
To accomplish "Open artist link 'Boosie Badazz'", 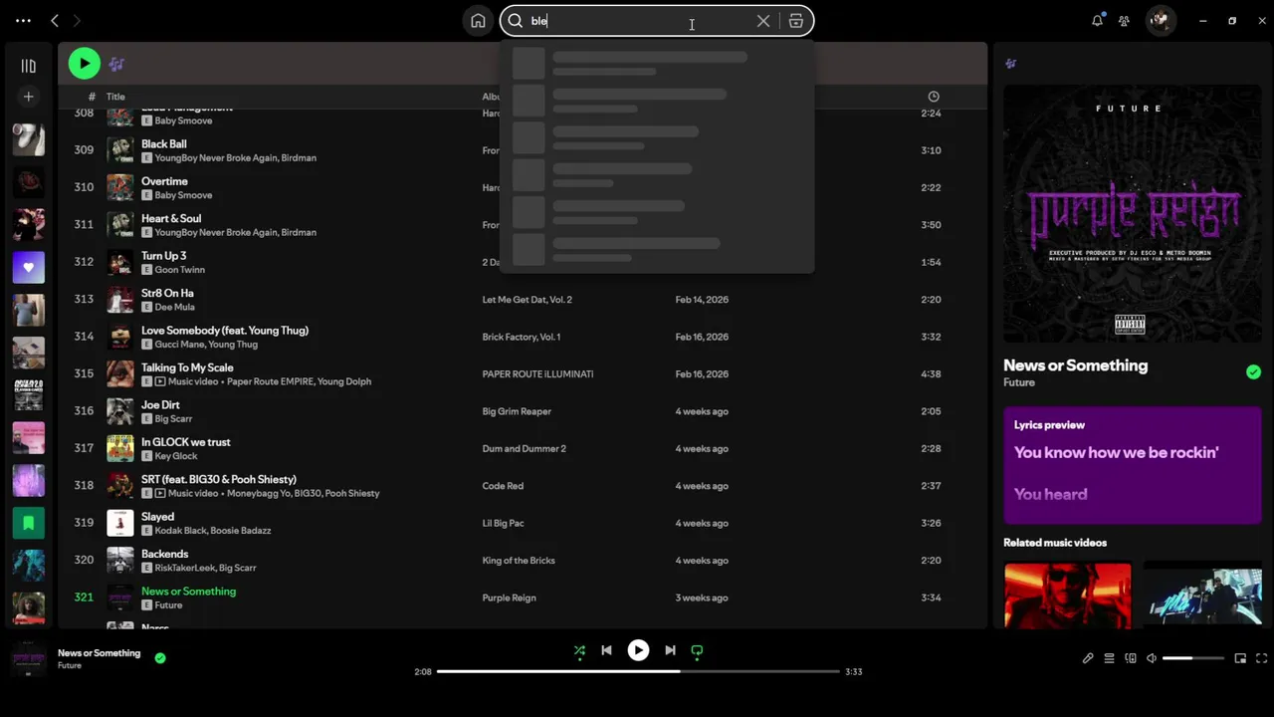I will tap(241, 531).
